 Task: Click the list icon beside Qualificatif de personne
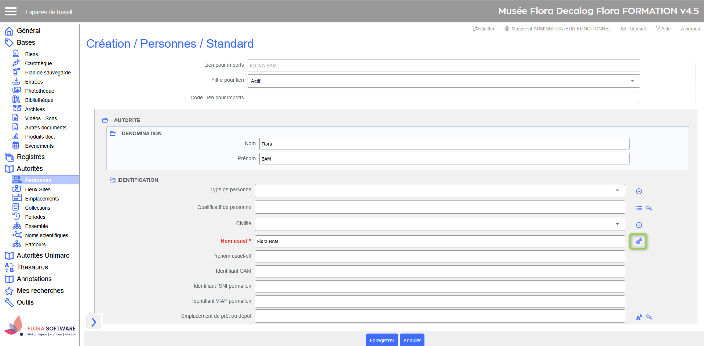tap(639, 208)
